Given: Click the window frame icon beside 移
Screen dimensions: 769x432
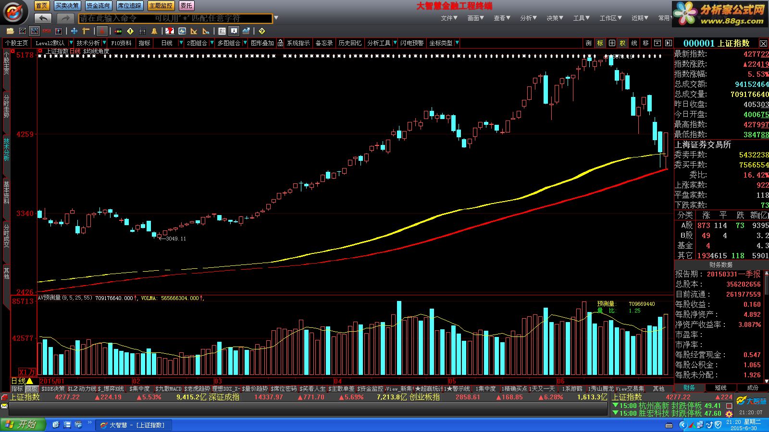Looking at the screenshot, I should (657, 43).
